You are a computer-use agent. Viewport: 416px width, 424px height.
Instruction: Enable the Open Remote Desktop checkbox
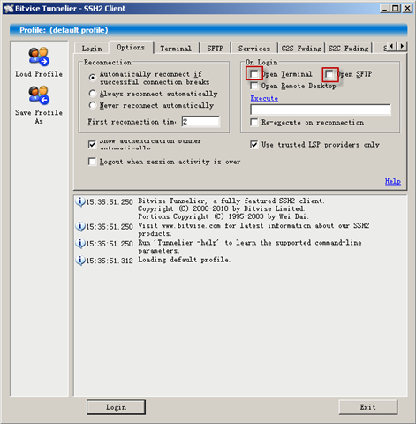point(253,86)
